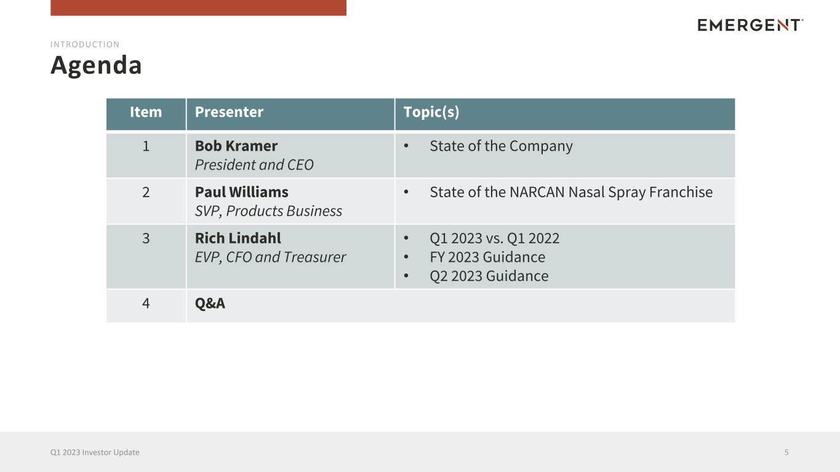840x472 pixels.
Task: Select Paul Williams presenter name
Action: click(x=242, y=192)
